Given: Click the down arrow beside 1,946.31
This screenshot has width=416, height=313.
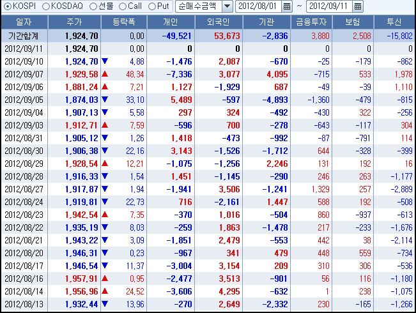Looking at the screenshot, I should (105, 252).
